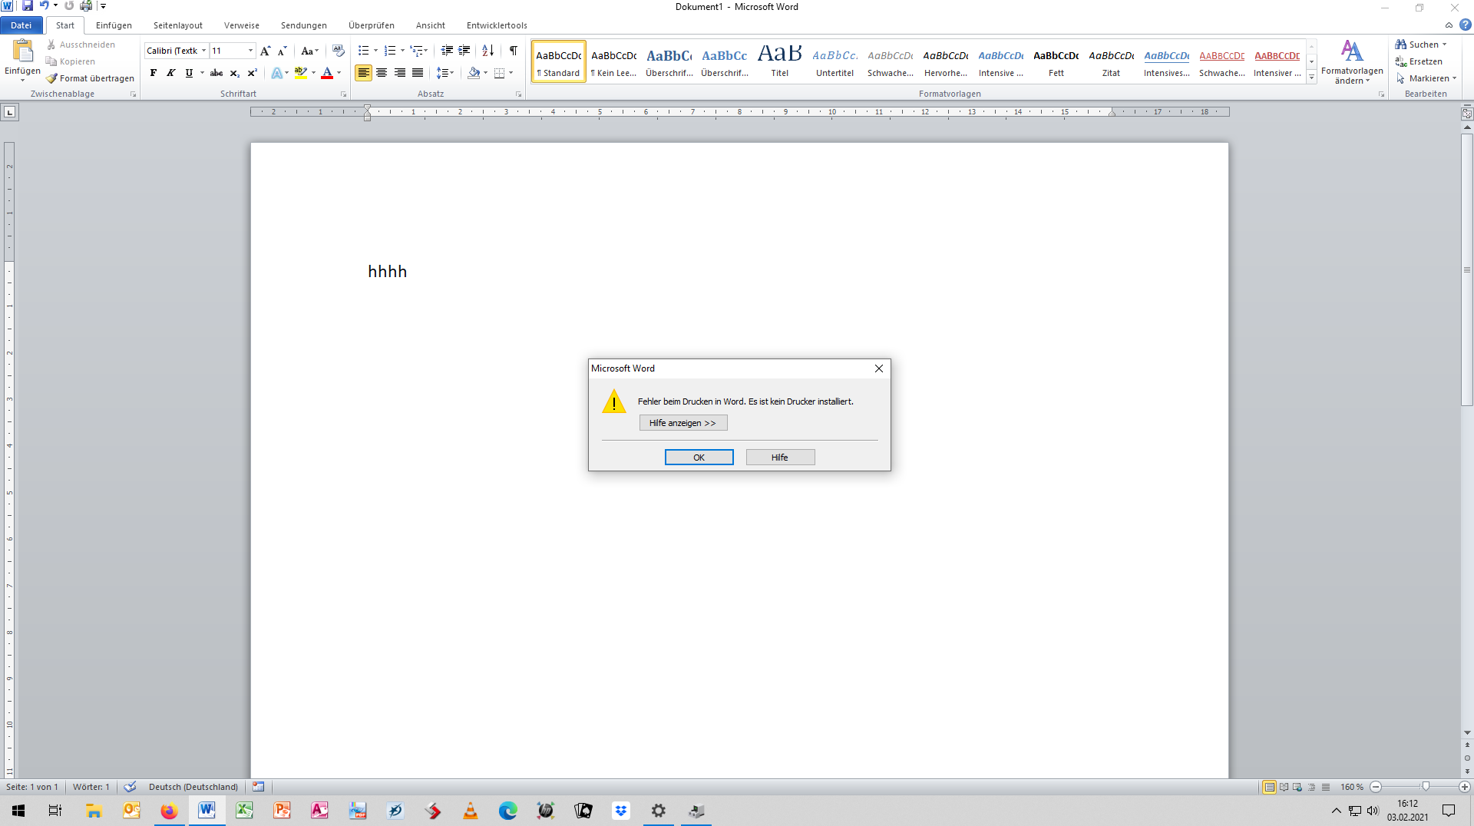Viewport: 1474px width, 826px height.
Task: Click the Ausschneiden scissors icon
Action: click(51, 45)
